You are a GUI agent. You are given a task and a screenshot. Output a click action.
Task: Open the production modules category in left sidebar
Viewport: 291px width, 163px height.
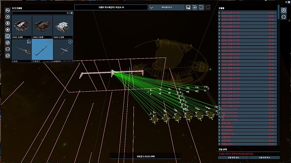click(8, 11)
